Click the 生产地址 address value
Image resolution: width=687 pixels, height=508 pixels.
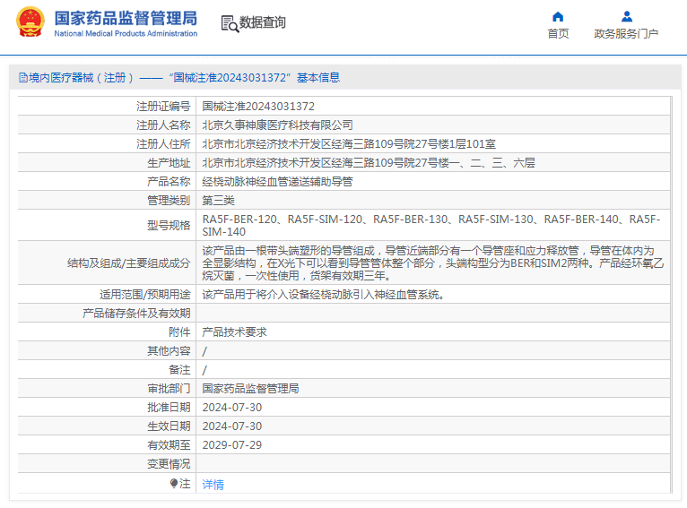pyautogui.click(x=369, y=163)
